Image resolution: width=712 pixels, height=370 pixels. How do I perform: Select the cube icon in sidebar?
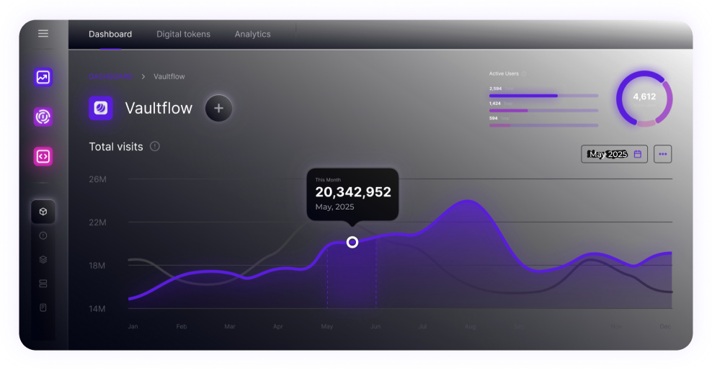tap(43, 212)
